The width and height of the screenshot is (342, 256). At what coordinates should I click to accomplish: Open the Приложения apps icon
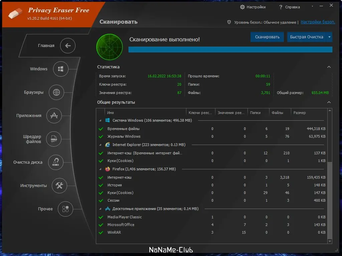pos(54,116)
